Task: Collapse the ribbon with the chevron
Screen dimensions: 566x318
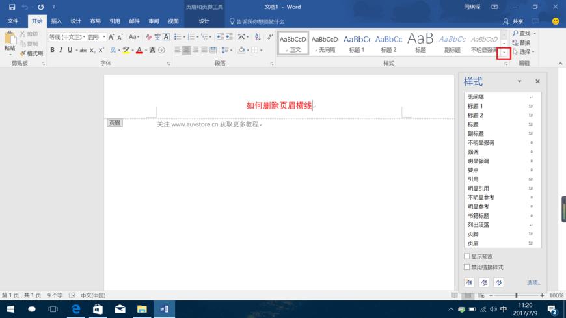Action: (x=560, y=64)
